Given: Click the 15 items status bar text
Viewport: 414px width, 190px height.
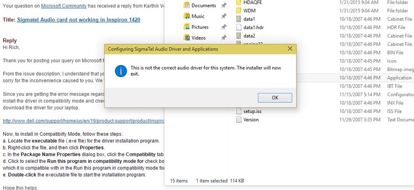Looking at the screenshot, I should pyautogui.click(x=179, y=181).
